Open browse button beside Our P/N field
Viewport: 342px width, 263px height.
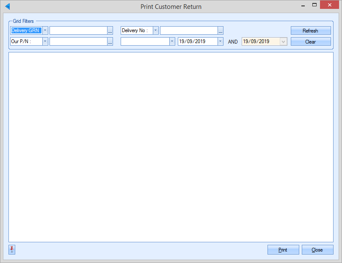pos(110,41)
